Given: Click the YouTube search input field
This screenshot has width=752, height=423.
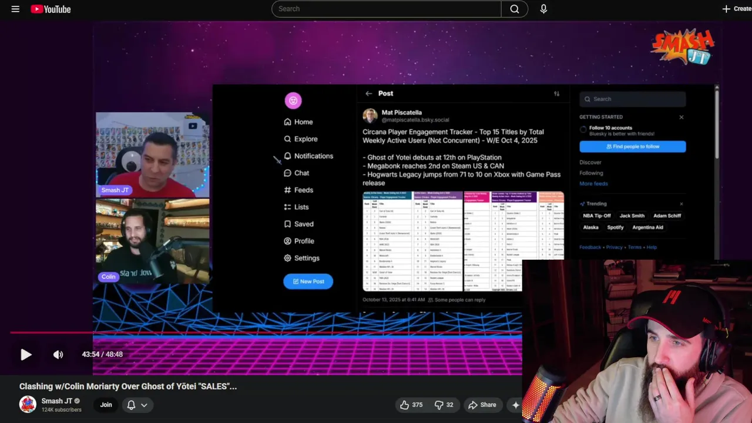Looking at the screenshot, I should point(386,9).
